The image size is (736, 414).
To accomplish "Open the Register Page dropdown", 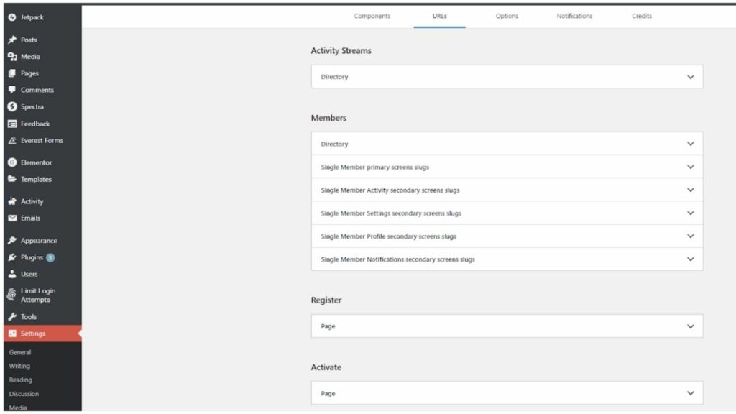I will (507, 326).
